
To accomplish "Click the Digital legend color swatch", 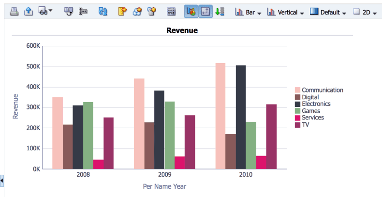I will pyautogui.click(x=297, y=97).
